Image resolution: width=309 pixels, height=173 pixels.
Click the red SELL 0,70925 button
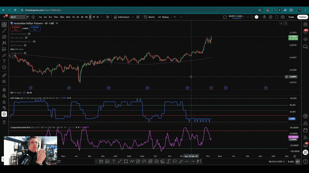click(x=16, y=29)
